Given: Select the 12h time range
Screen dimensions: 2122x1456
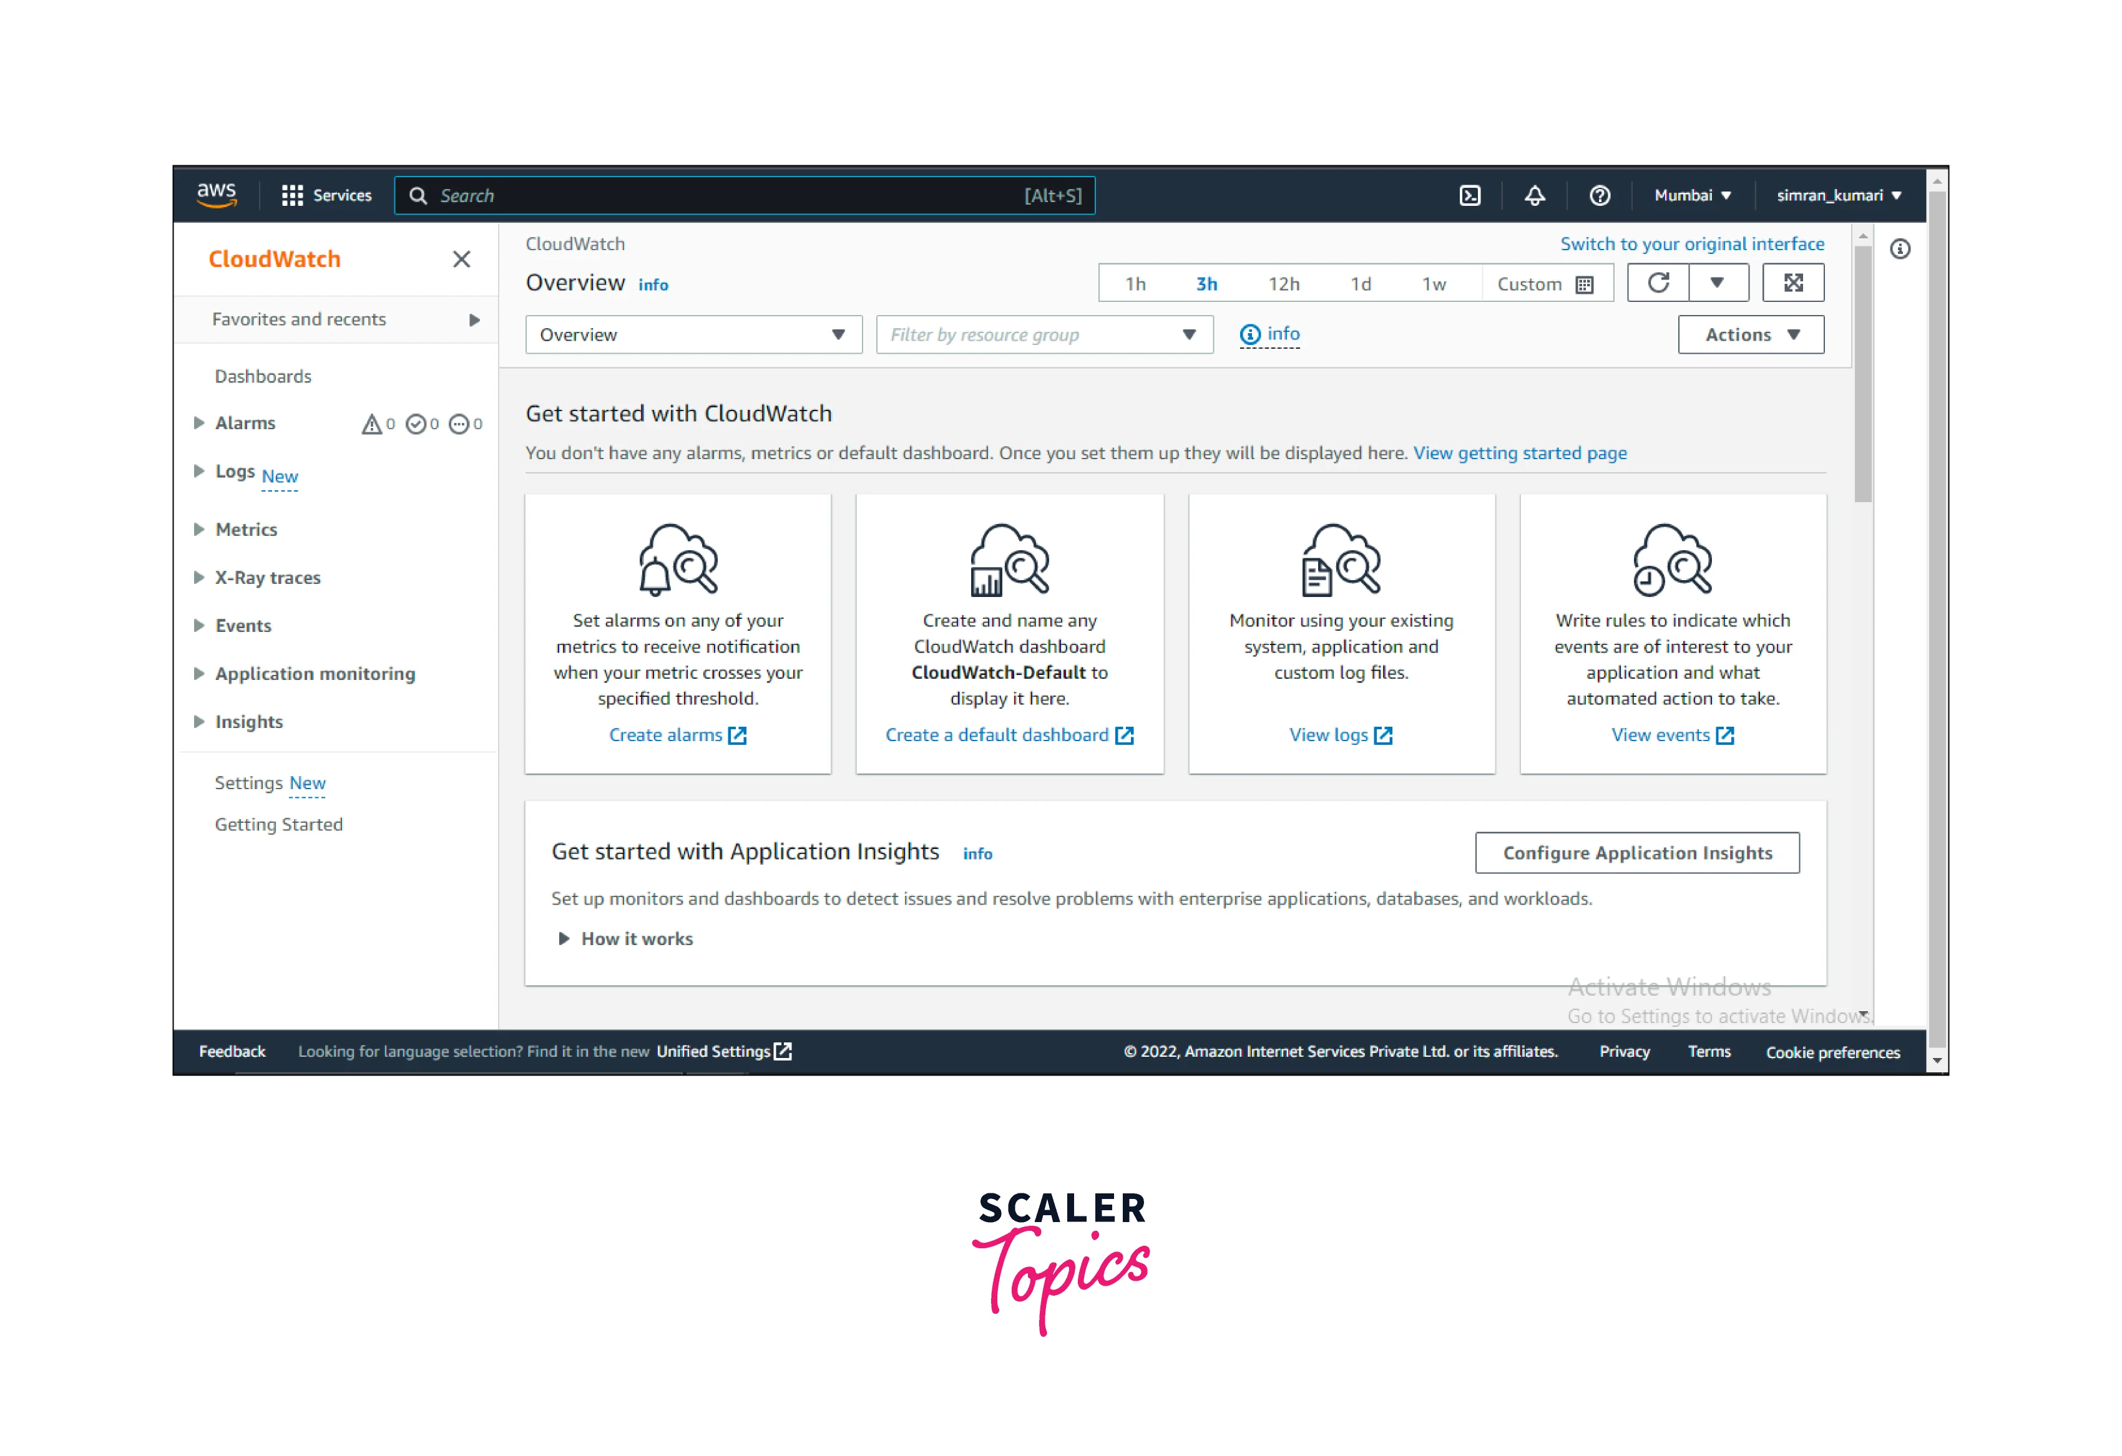Looking at the screenshot, I should coord(1283,284).
